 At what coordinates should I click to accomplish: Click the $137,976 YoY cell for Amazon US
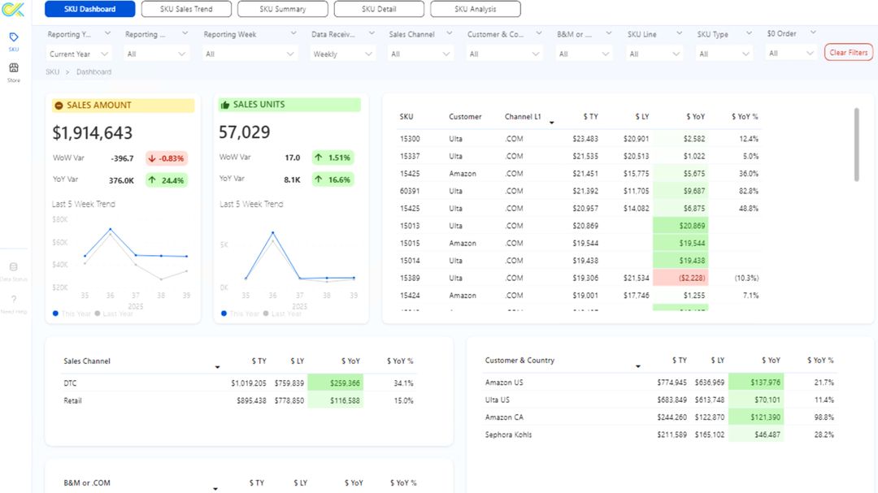[757, 383]
